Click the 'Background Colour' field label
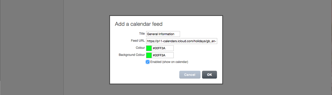This screenshot has height=95, width=332. [x=132, y=55]
